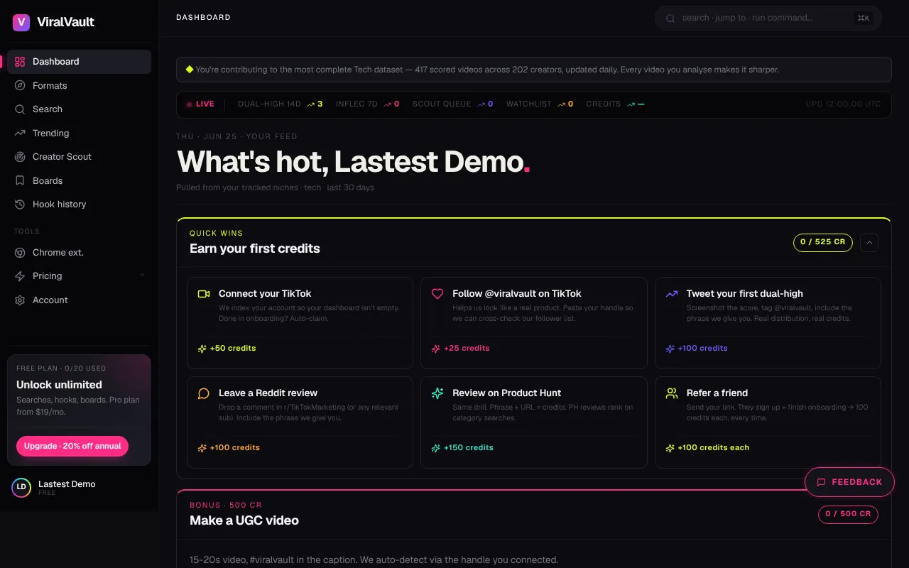The image size is (909, 568).
Task: Click the ViralVault logo icon
Action: pyautogui.click(x=21, y=22)
